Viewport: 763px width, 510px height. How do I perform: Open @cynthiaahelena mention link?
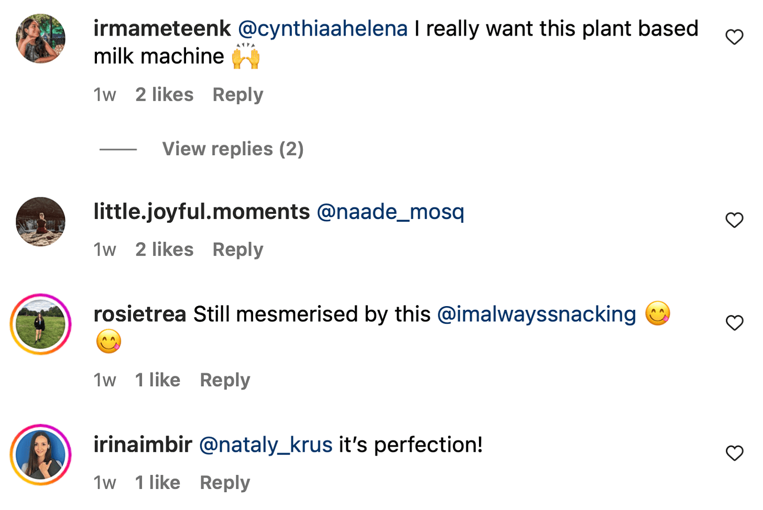click(323, 29)
